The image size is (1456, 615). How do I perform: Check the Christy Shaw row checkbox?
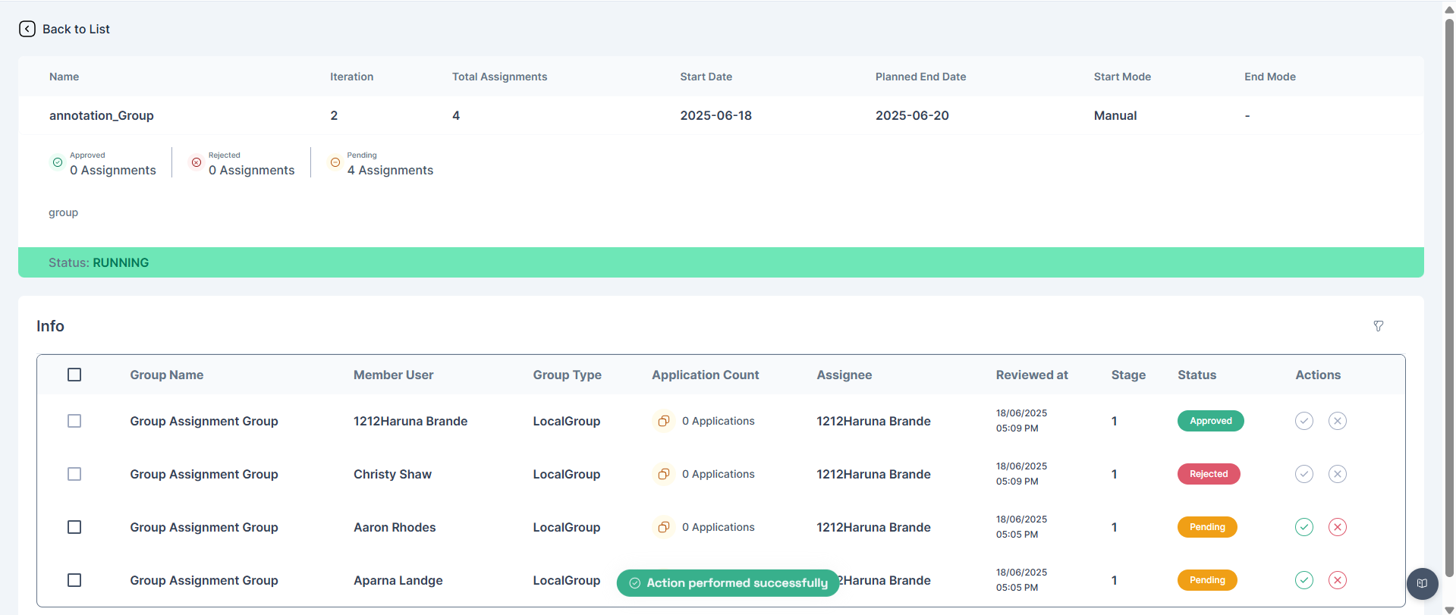(74, 474)
